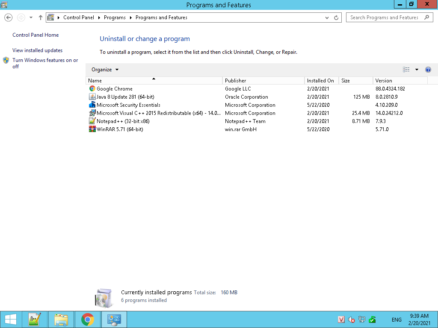Open the Start menu button
This screenshot has height=328, width=438.
(x=11, y=319)
